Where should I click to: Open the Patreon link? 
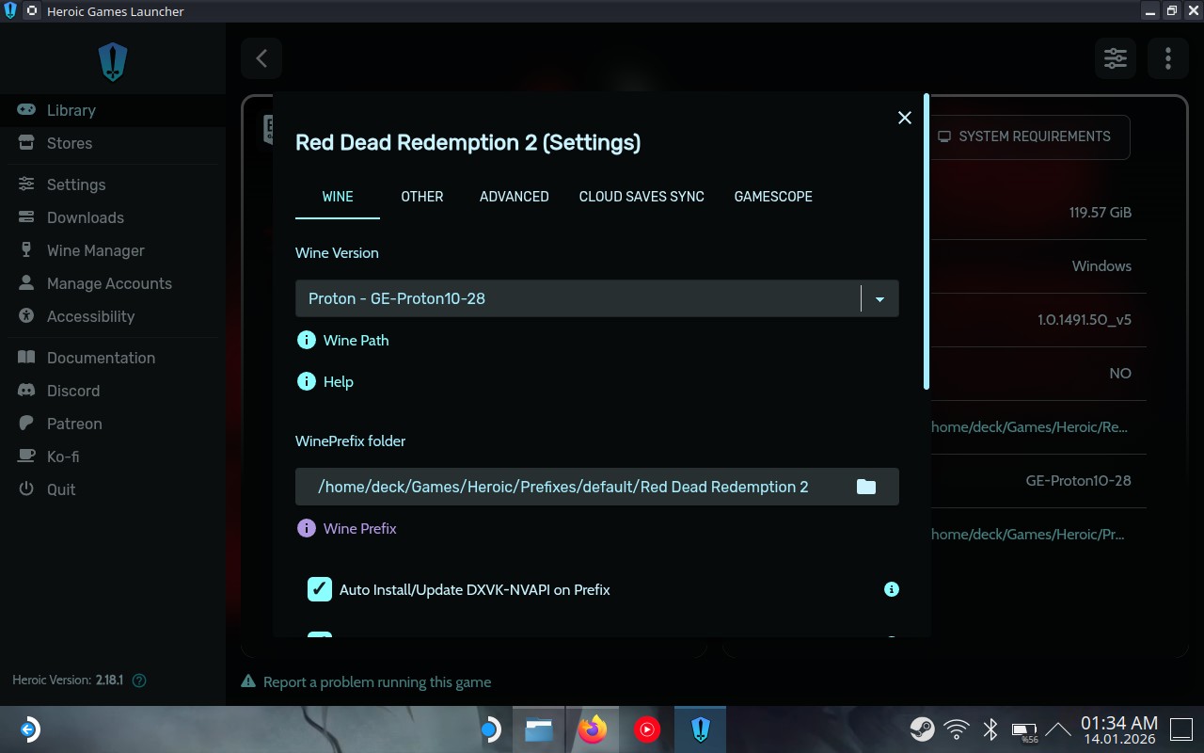pos(113,424)
